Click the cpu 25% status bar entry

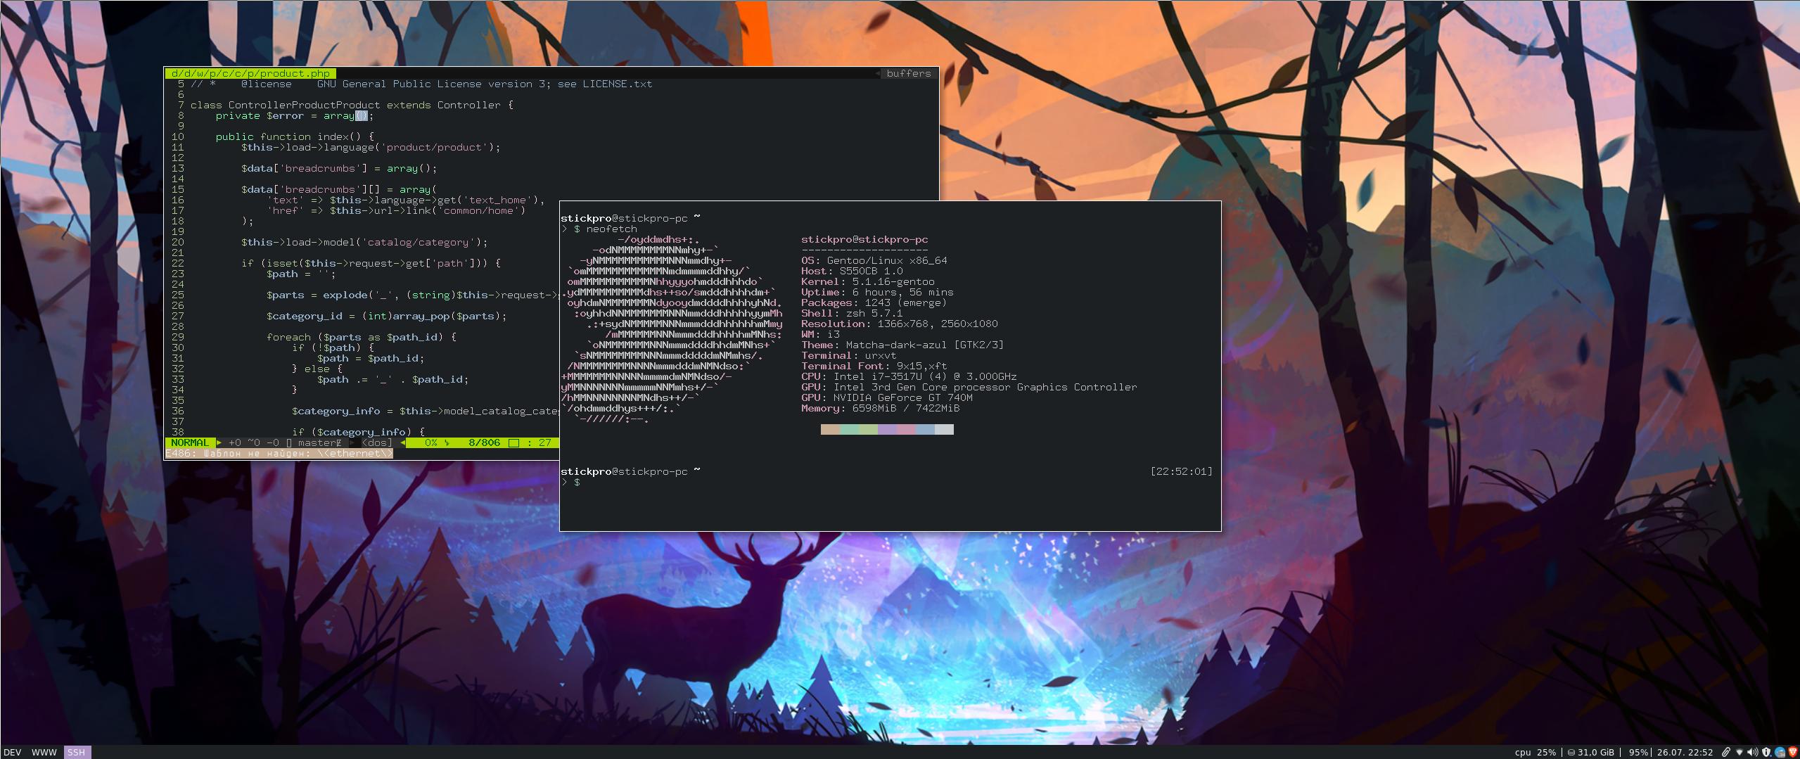coord(1536,752)
